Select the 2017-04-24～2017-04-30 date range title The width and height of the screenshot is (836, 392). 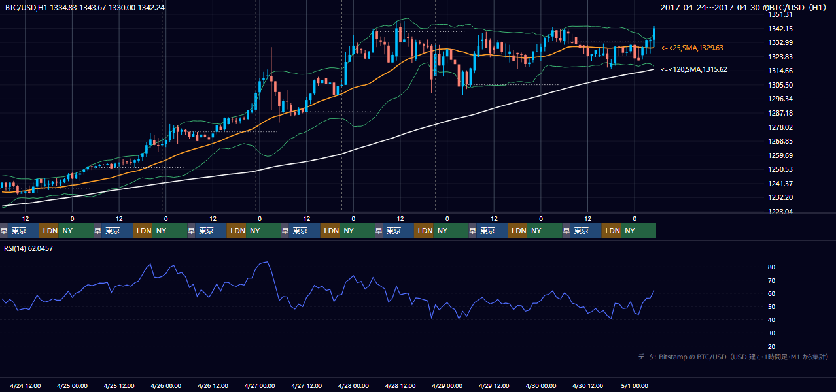(743, 8)
